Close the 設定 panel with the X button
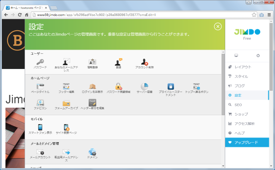Screen dimensions: 275x170 coord(218,26)
